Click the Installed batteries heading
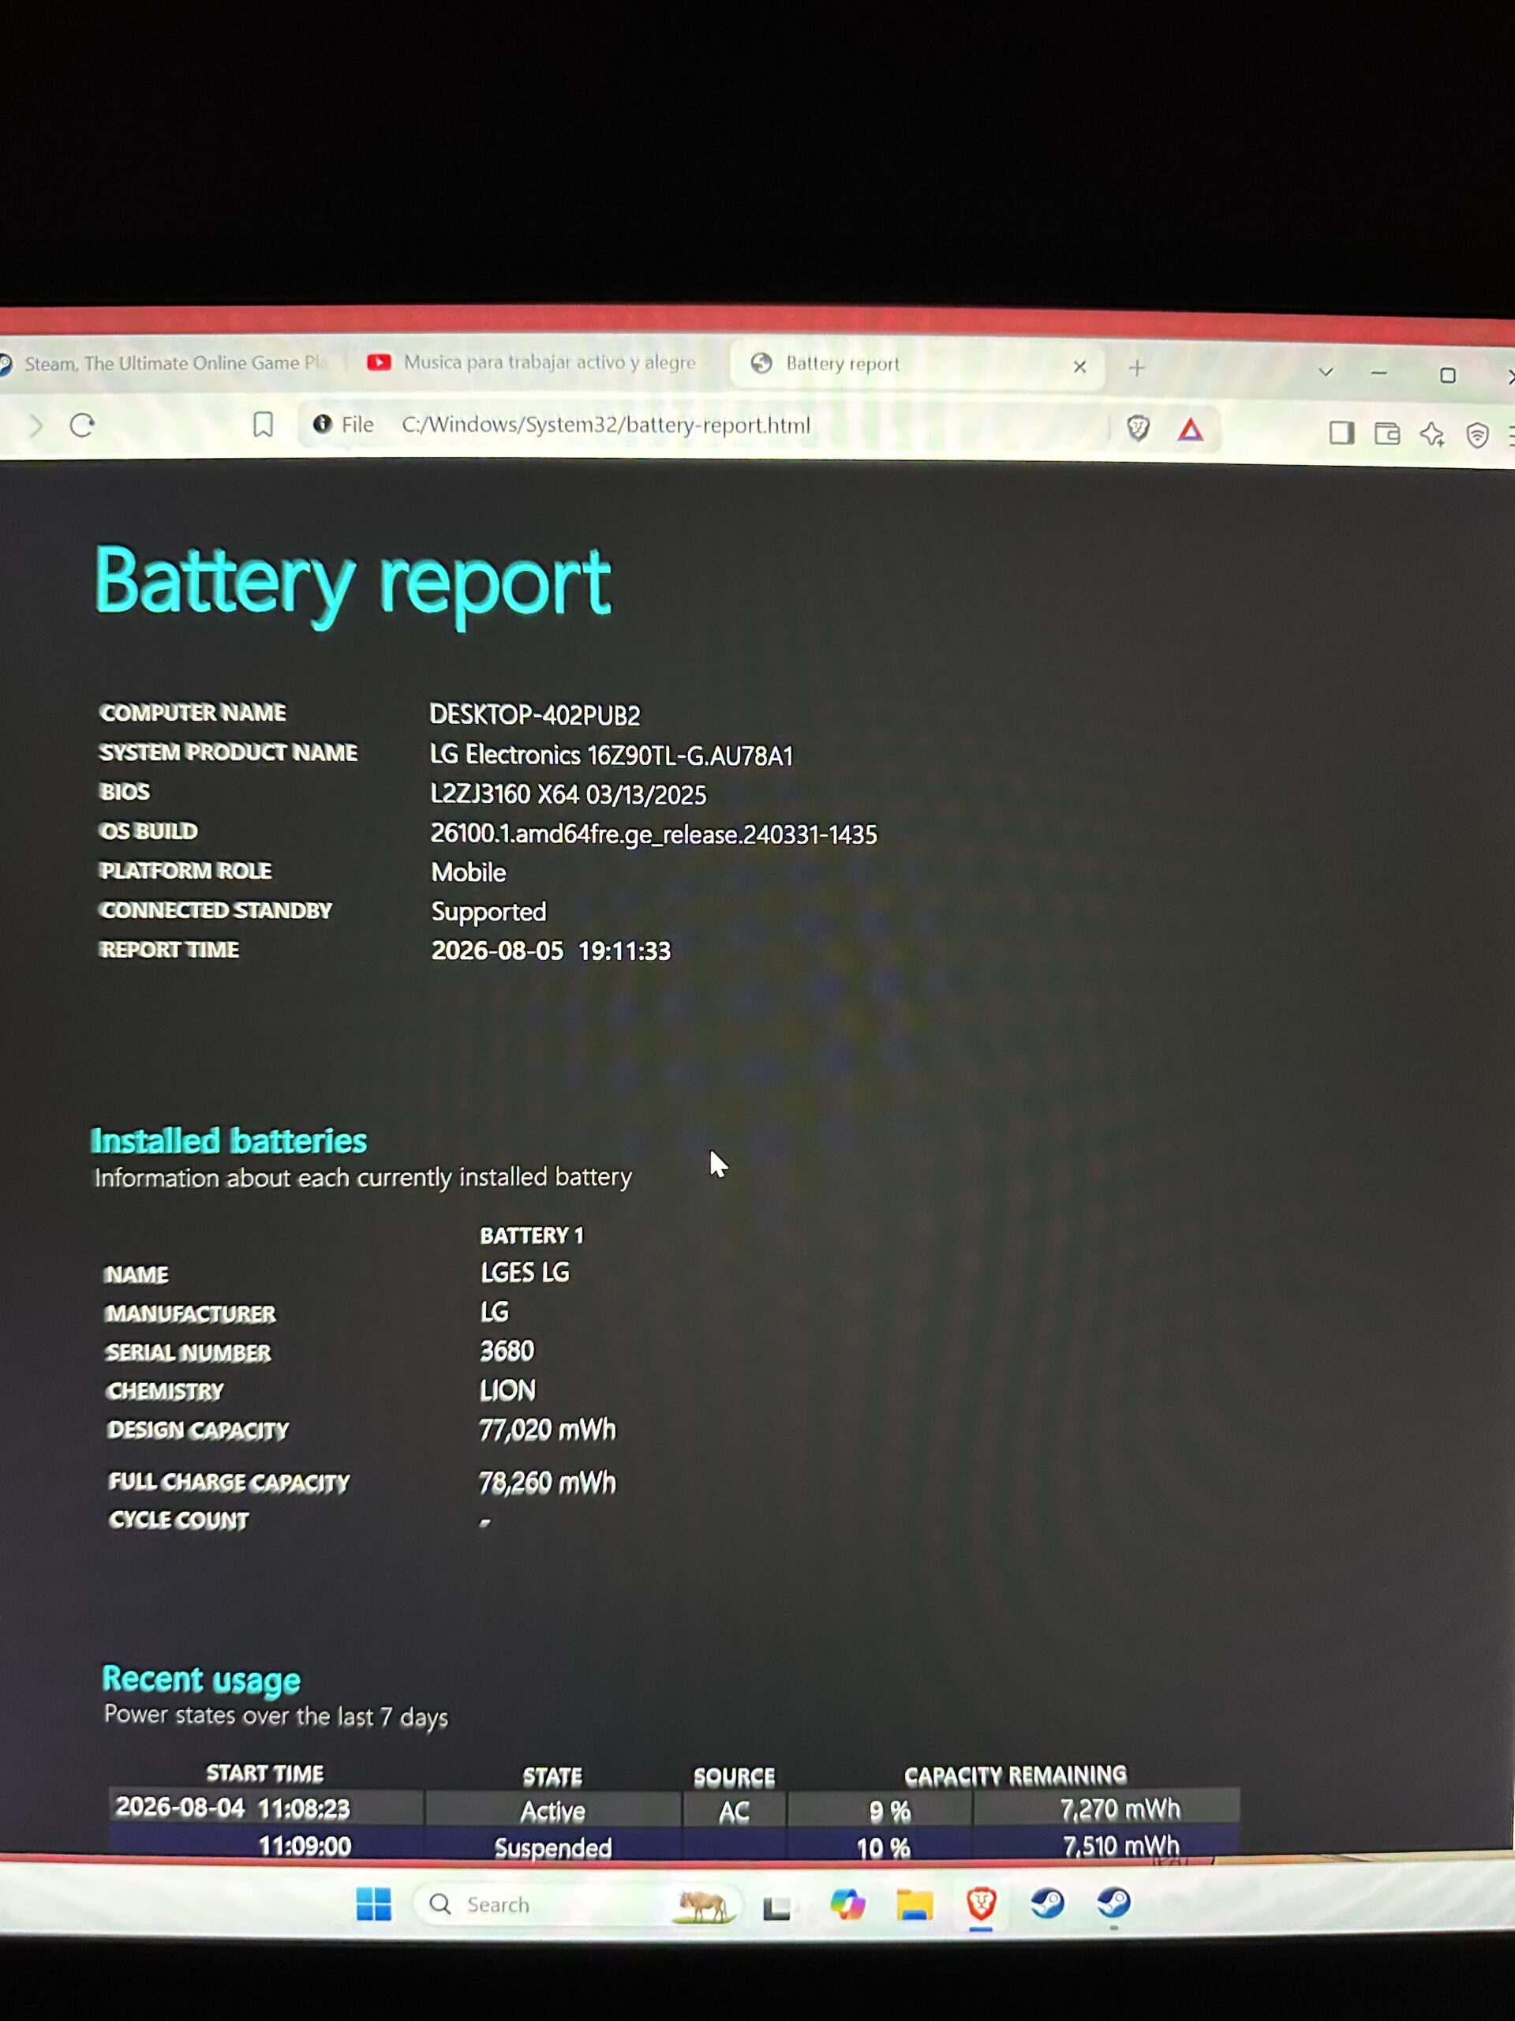The image size is (1515, 2021). (x=229, y=1141)
